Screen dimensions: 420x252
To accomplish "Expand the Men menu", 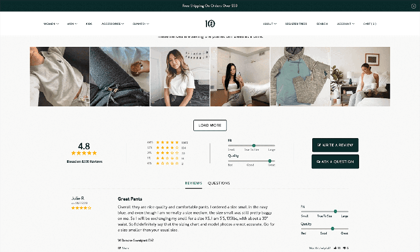I will click(72, 24).
